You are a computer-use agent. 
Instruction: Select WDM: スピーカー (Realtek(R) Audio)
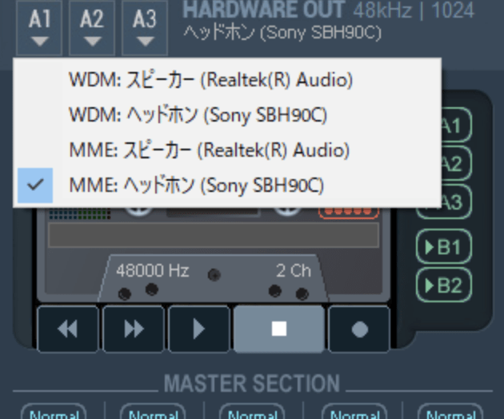(x=210, y=80)
